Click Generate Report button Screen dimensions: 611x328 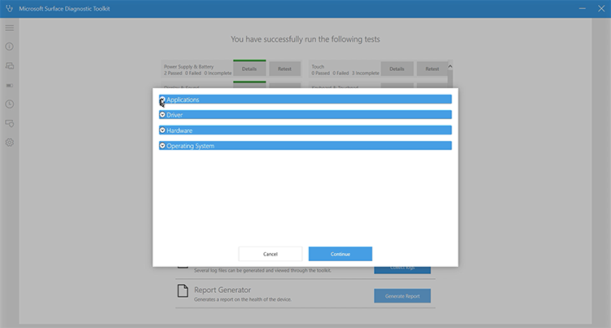(x=402, y=296)
